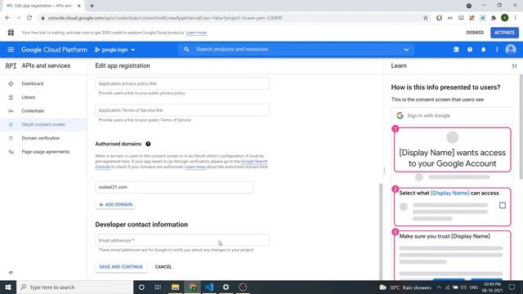Click the gift icon in the free trial banner
The width and height of the screenshot is (523, 294).
point(11,33)
